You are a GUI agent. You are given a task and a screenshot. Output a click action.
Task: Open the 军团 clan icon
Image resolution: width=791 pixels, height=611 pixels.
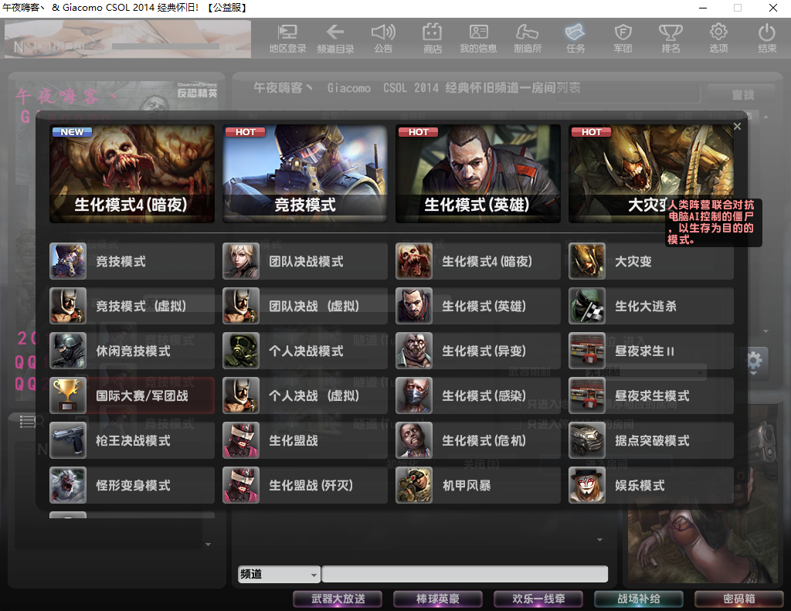pyautogui.click(x=623, y=38)
